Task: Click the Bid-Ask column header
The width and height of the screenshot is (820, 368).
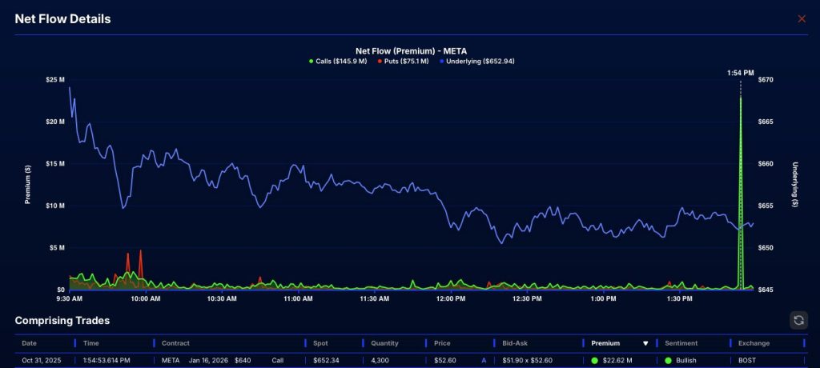Action: click(x=511, y=343)
